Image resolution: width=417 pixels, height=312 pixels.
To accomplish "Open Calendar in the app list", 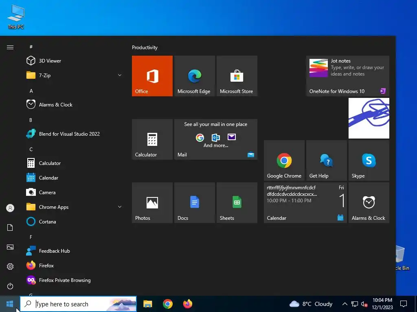I will tap(75, 178).
